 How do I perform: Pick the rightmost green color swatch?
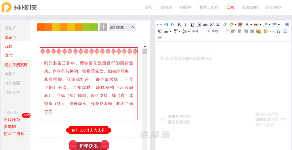(x=94, y=27)
